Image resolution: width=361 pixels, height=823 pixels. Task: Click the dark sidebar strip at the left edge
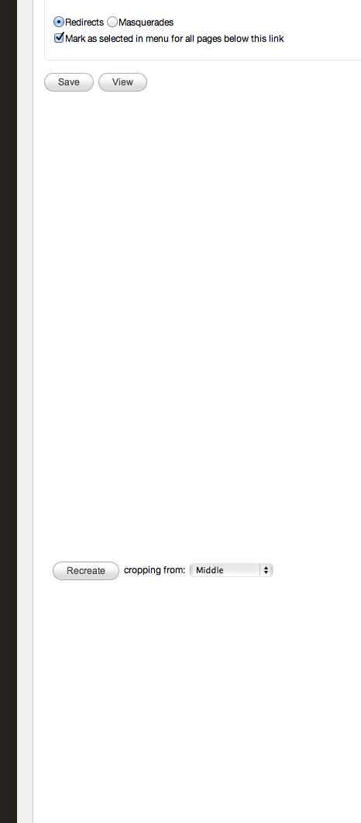pyautogui.click(x=9, y=411)
